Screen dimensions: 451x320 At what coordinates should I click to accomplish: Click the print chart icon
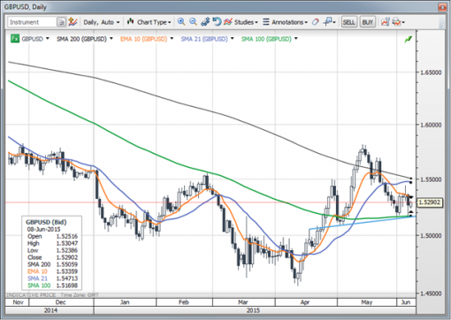tap(396, 22)
